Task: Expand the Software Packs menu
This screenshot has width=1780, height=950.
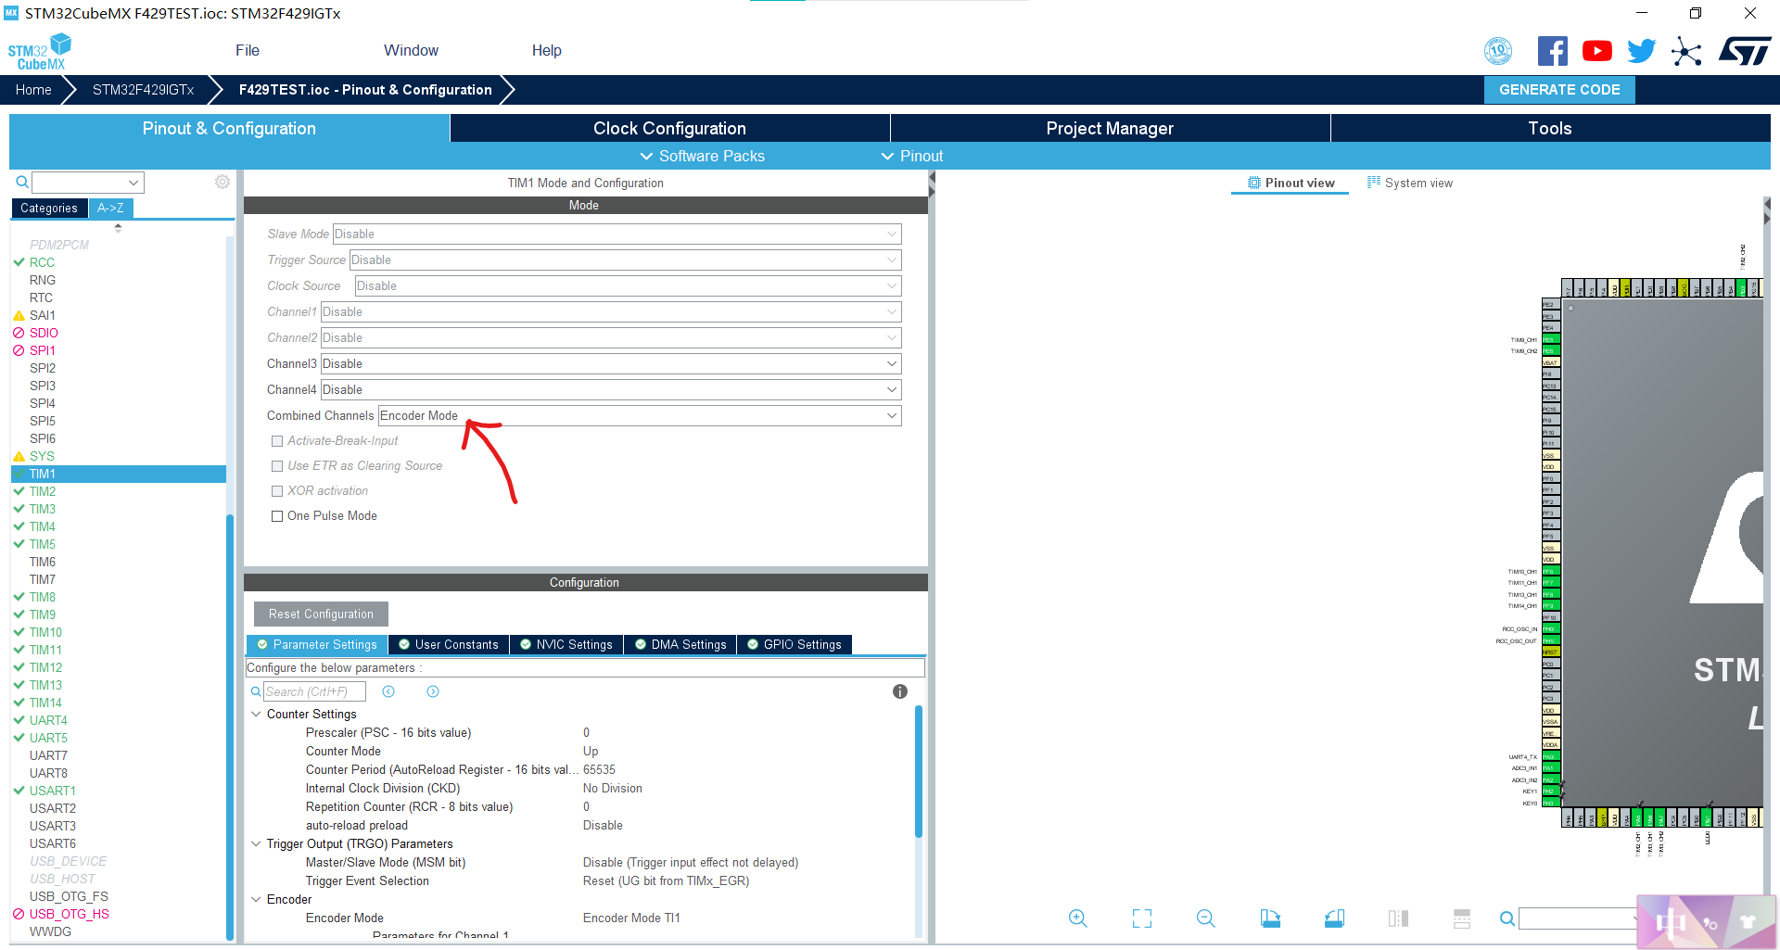Action: tap(702, 156)
